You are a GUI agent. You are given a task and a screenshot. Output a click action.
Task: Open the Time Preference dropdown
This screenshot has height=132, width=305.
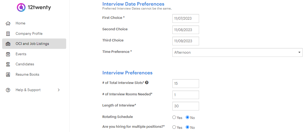point(237,52)
